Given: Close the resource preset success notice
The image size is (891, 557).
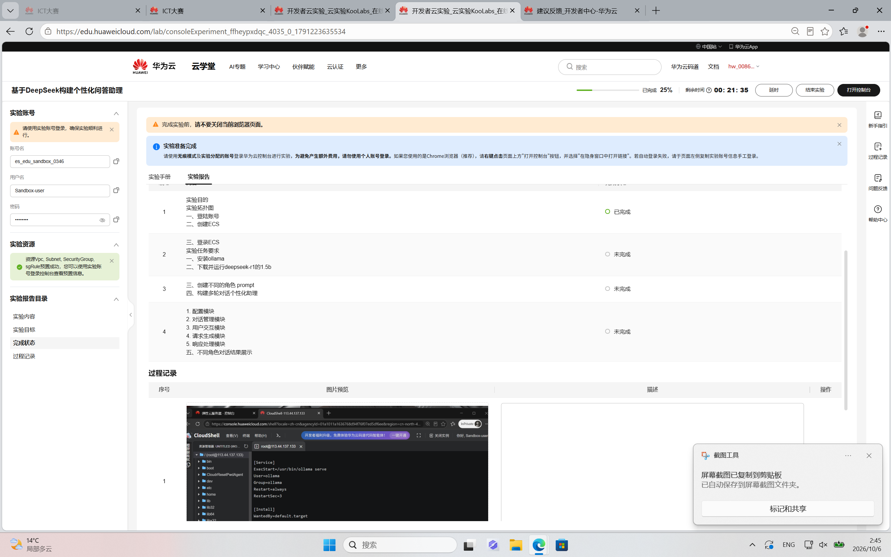Looking at the screenshot, I should click(111, 261).
